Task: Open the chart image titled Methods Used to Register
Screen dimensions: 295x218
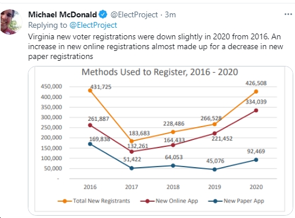Action: [x=161, y=141]
